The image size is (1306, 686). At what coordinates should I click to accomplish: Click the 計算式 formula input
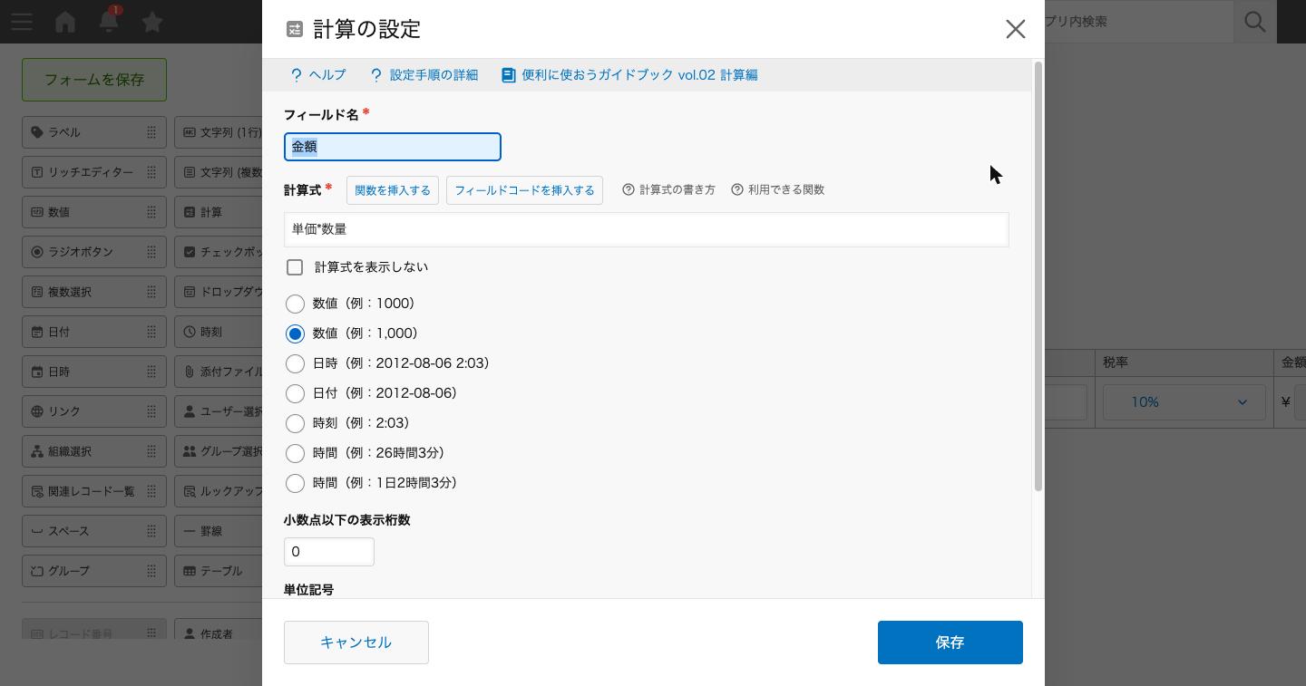[647, 229]
